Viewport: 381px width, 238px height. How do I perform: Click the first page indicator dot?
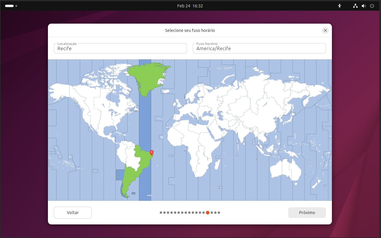[161, 213]
